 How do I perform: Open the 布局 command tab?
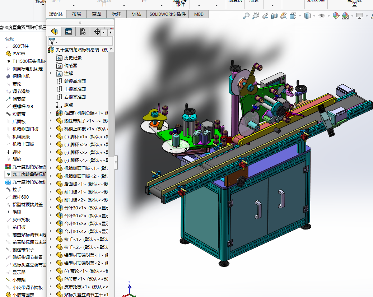pyautogui.click(x=76, y=14)
